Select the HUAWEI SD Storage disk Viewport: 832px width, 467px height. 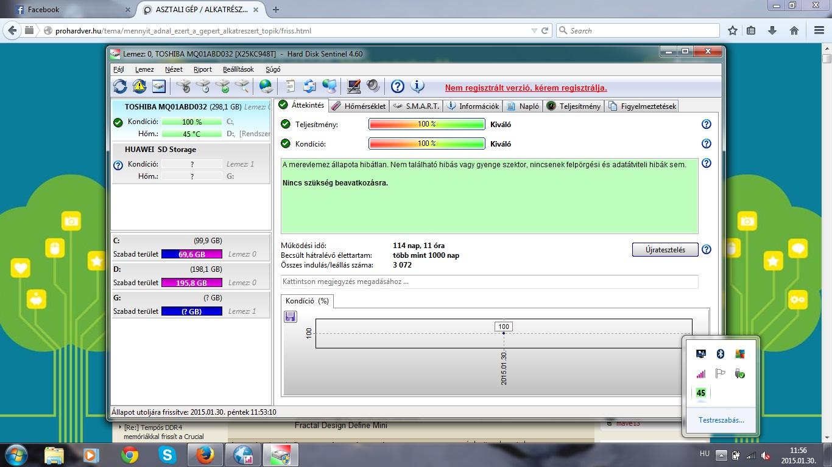(x=191, y=163)
